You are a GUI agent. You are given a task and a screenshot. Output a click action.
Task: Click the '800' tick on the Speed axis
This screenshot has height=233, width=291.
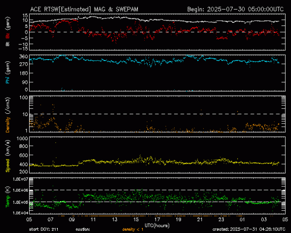point(24,146)
